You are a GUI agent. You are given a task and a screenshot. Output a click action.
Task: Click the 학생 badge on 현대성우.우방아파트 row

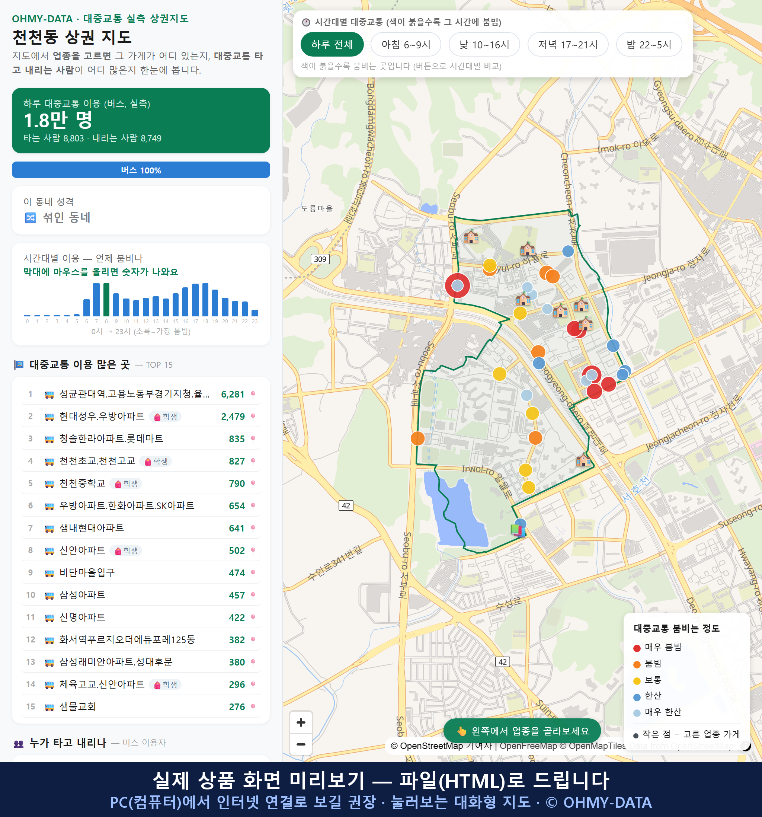click(165, 417)
